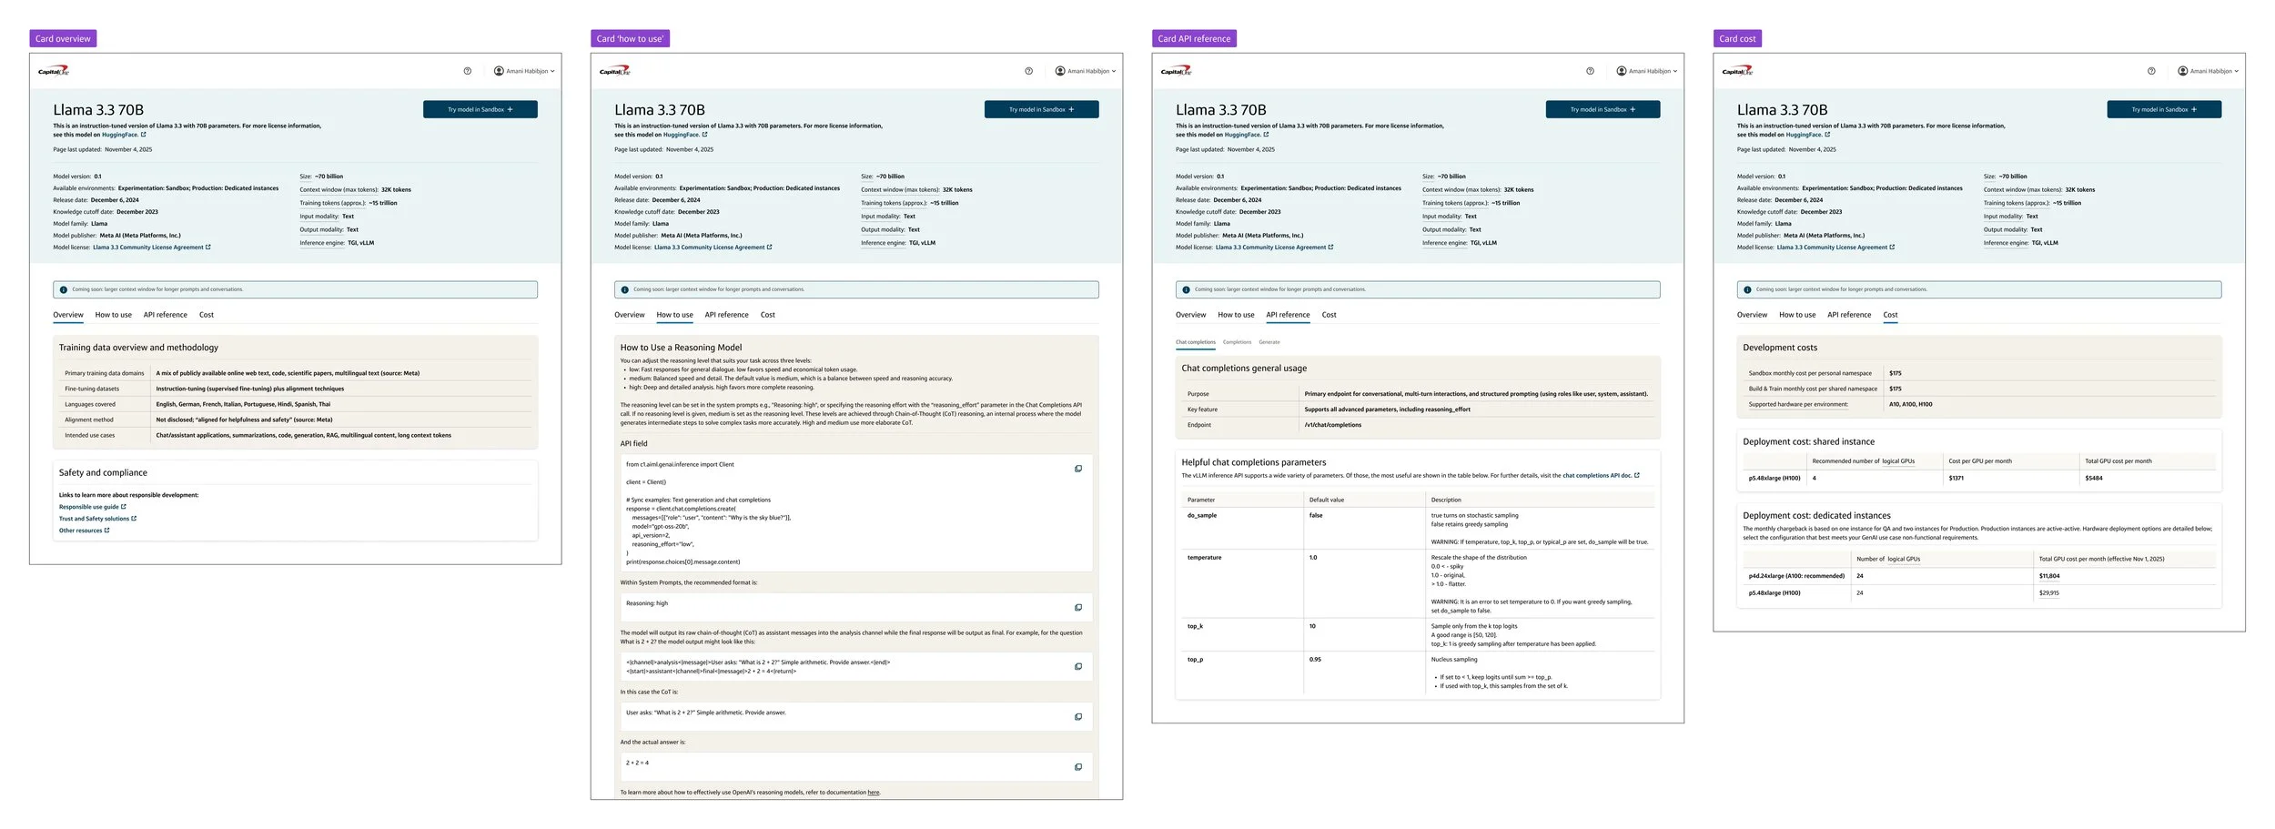Open the Amani Habibjon user menu in the Card 'how to use' frame

pos(1087,71)
